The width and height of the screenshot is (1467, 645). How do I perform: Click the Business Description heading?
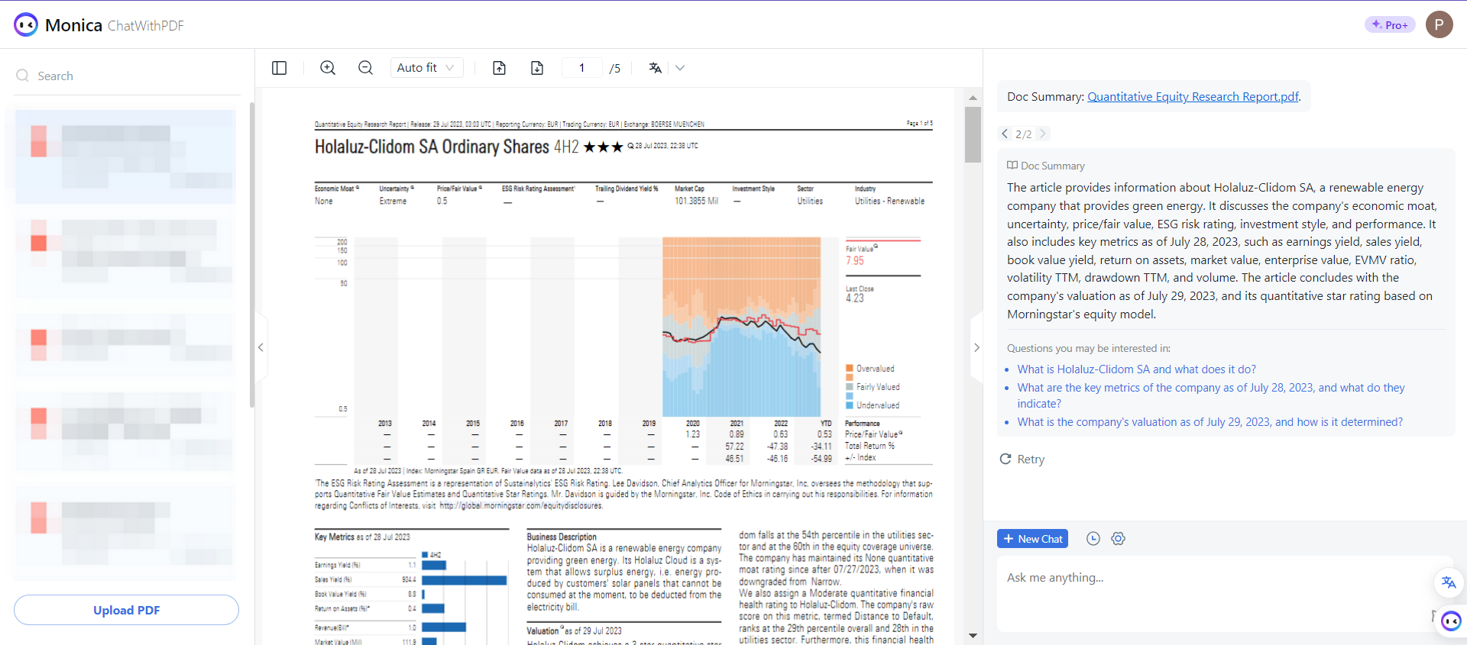click(562, 537)
